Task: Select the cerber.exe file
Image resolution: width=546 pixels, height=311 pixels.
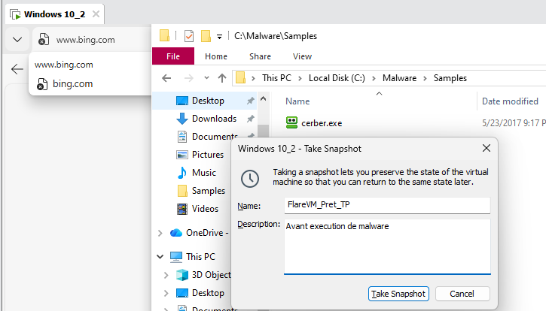Action: click(x=322, y=123)
